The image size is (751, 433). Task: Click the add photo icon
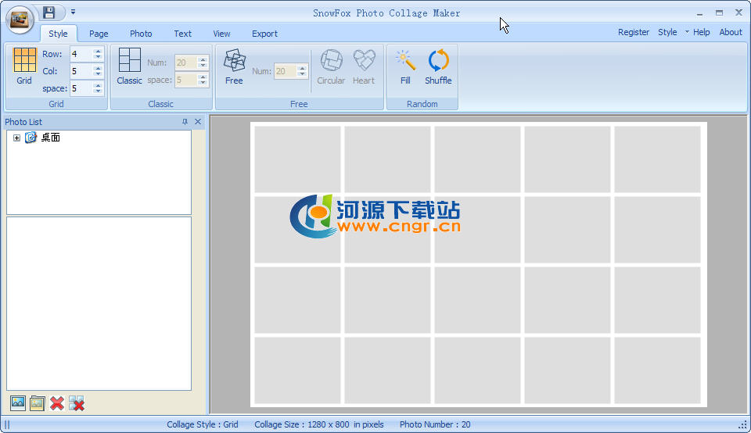tap(18, 403)
